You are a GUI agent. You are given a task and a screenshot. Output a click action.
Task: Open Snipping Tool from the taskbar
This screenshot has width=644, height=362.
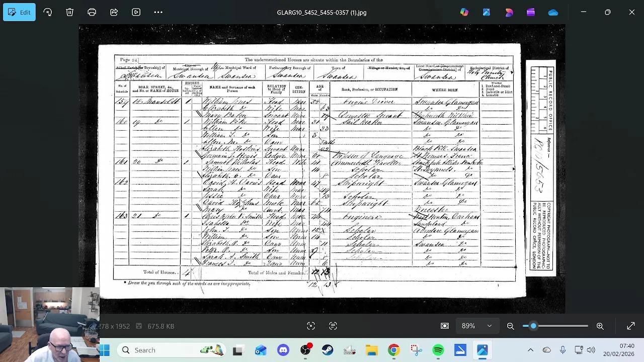click(416, 350)
